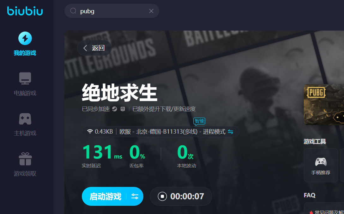Click the 已额外提升下载/更新速度 text
344x214 pixels.
[164, 109]
